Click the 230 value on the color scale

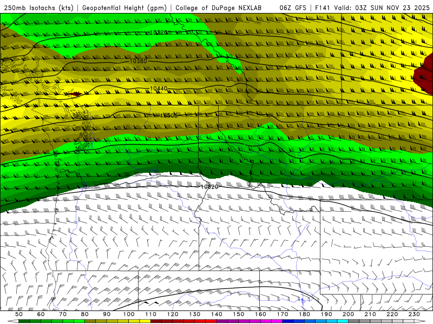[x=414, y=314]
